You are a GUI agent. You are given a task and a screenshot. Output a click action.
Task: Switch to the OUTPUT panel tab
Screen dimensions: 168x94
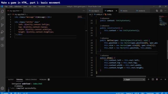click(x=11, y=79)
